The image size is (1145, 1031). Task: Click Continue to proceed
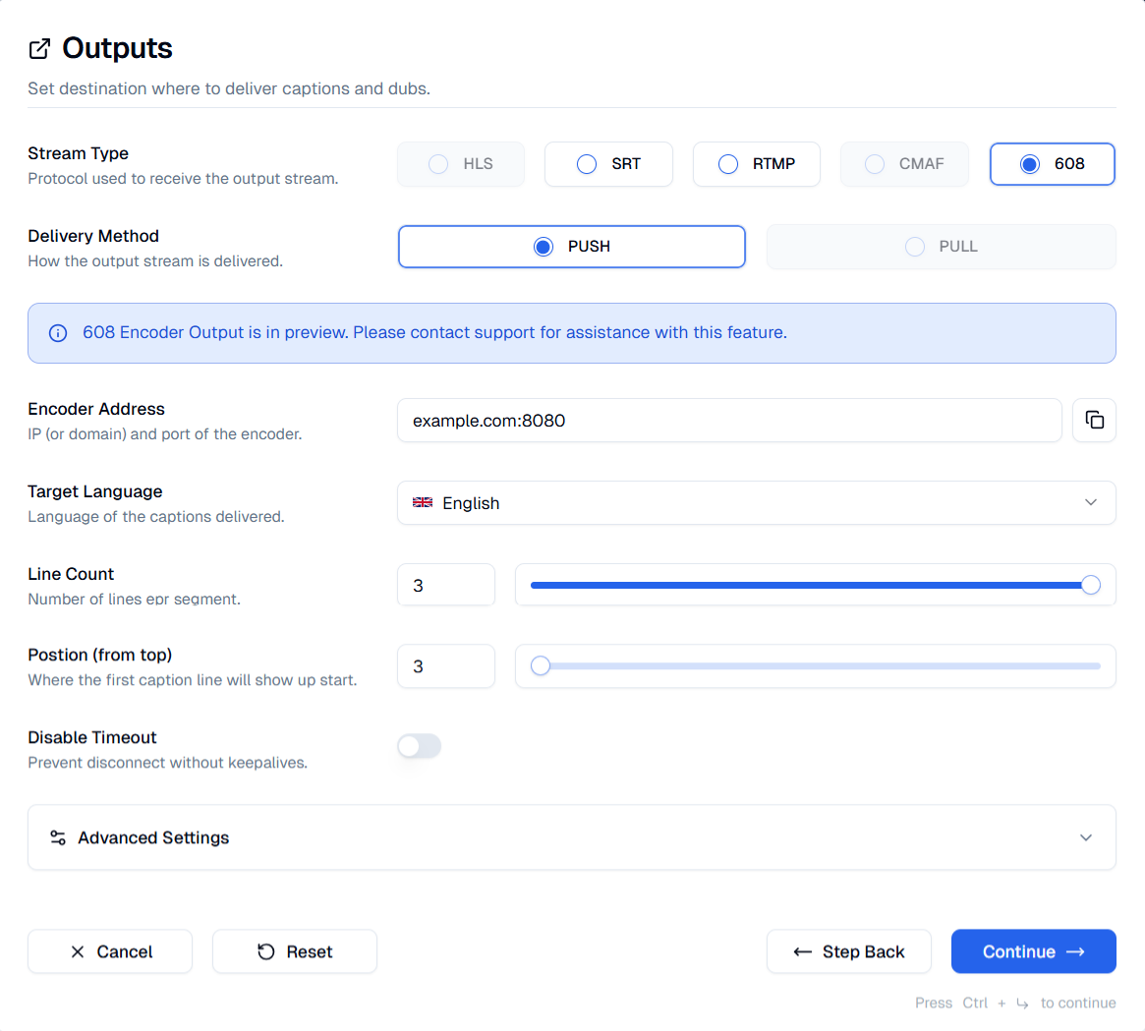coord(1033,951)
